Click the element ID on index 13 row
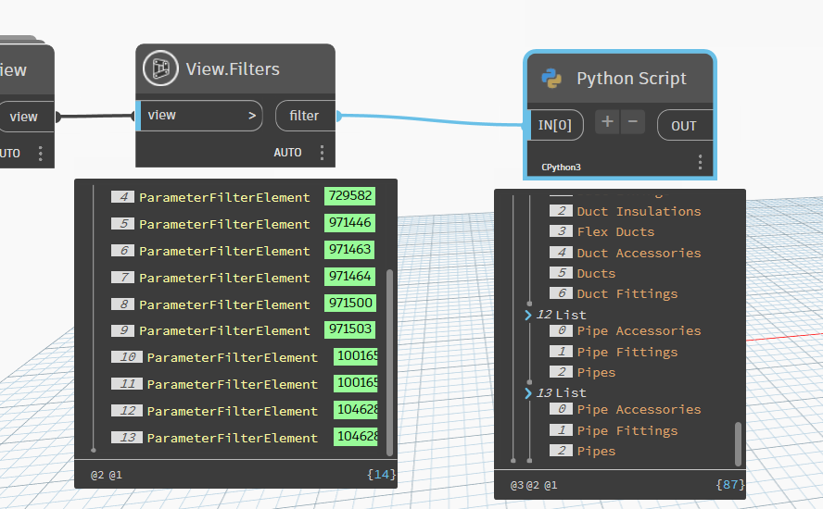823x509 pixels. [355, 436]
